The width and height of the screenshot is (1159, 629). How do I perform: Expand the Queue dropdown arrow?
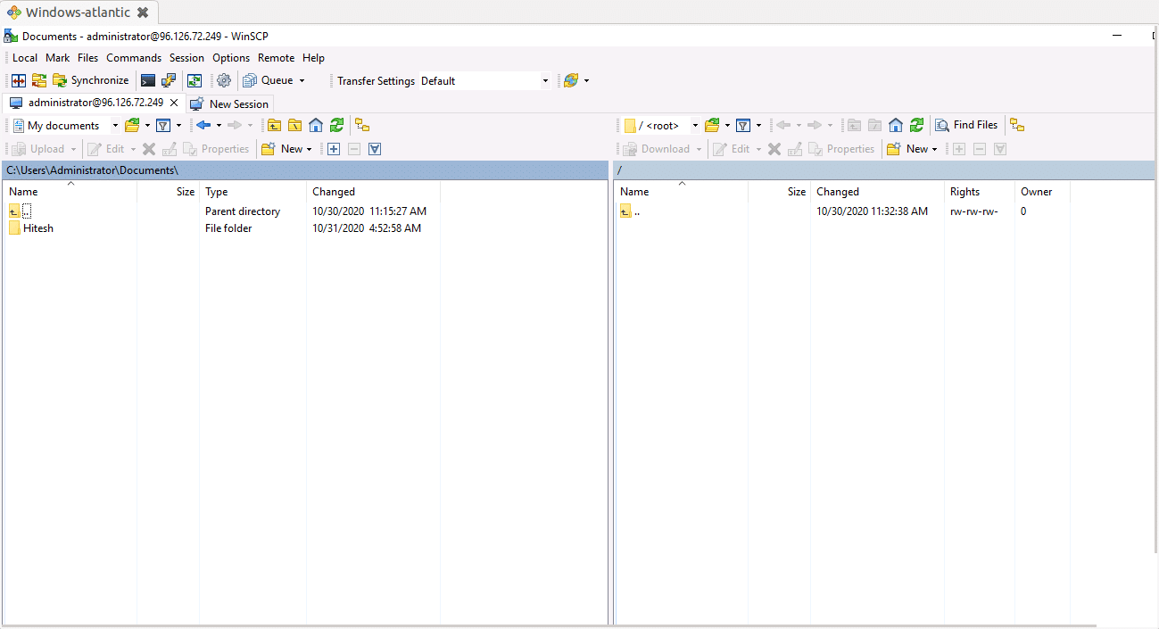302,80
